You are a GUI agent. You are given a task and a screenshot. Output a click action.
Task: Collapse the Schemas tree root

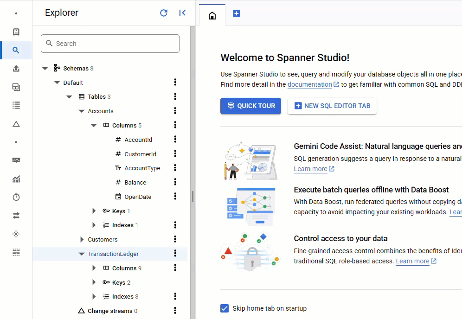coord(45,69)
